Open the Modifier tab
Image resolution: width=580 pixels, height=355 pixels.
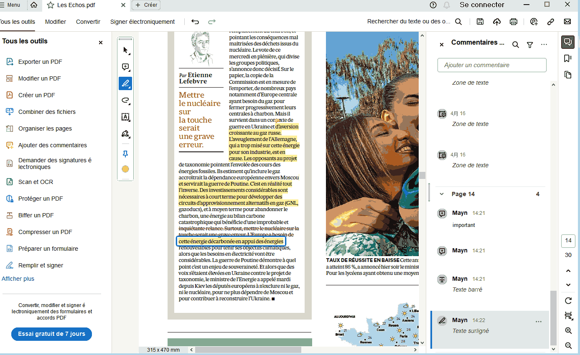click(x=56, y=22)
